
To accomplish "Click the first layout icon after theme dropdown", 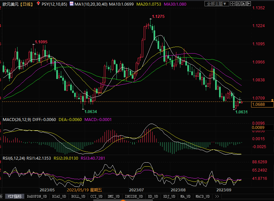I will click(x=233, y=4).
